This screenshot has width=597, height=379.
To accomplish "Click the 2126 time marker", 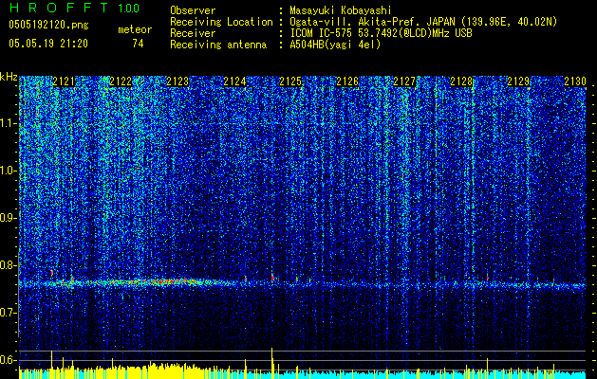I will [x=347, y=81].
